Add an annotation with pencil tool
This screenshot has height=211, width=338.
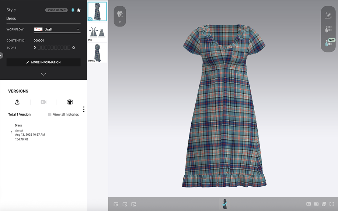(x=328, y=15)
